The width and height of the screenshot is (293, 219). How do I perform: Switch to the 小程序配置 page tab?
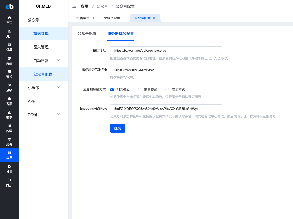pos(112,18)
